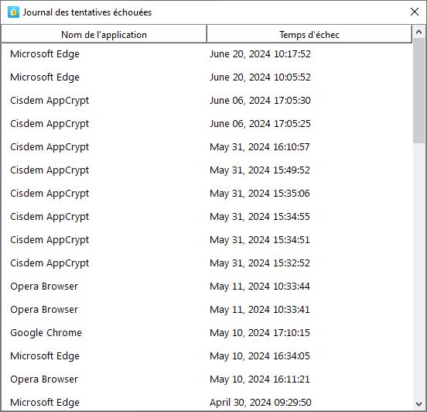427x412 pixels.
Task: Select the May 31, 2024 15:49:52 timestamp
Action: (x=259, y=170)
